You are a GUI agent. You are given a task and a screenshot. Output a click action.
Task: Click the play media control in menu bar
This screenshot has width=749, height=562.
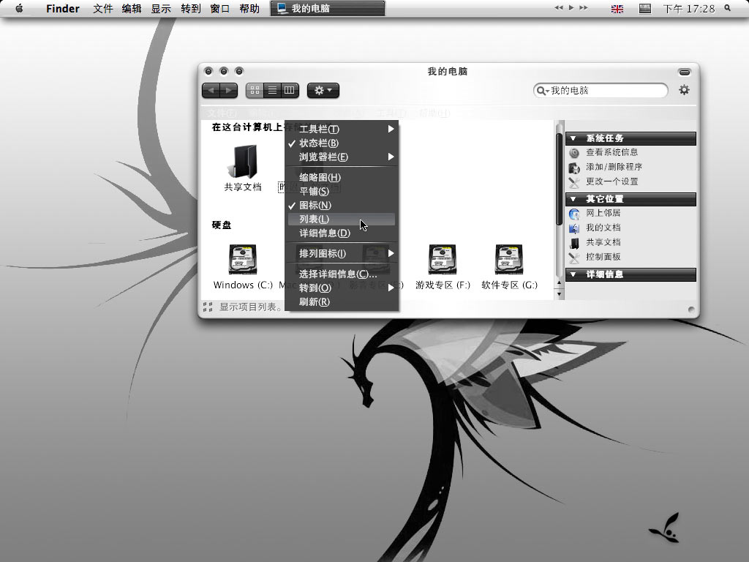point(571,7)
